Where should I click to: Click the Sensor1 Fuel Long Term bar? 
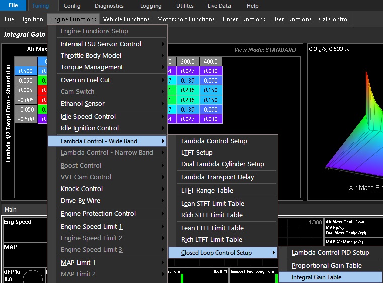(x=276, y=278)
